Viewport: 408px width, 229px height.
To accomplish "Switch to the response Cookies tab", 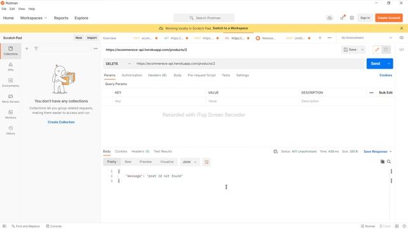I will tap(121, 151).
